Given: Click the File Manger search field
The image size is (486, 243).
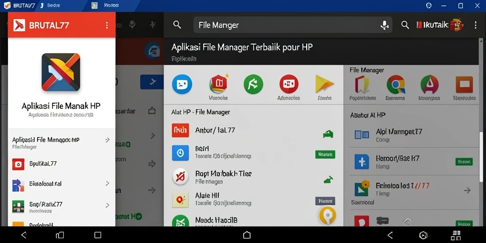Looking at the screenshot, I should click(x=293, y=25).
